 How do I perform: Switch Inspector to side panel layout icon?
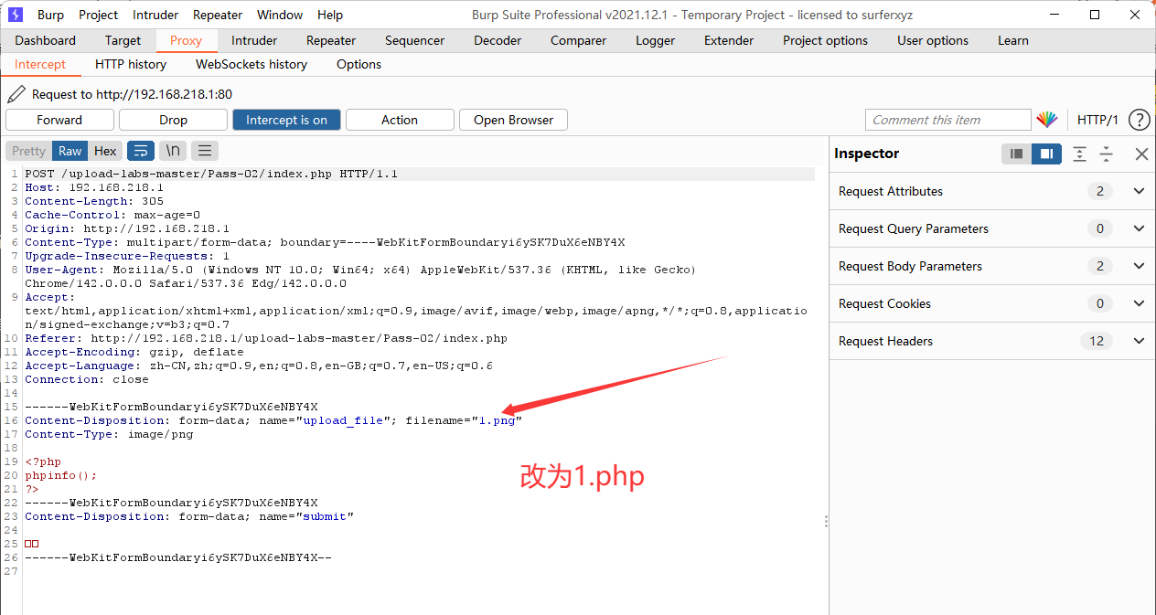[x=1046, y=154]
